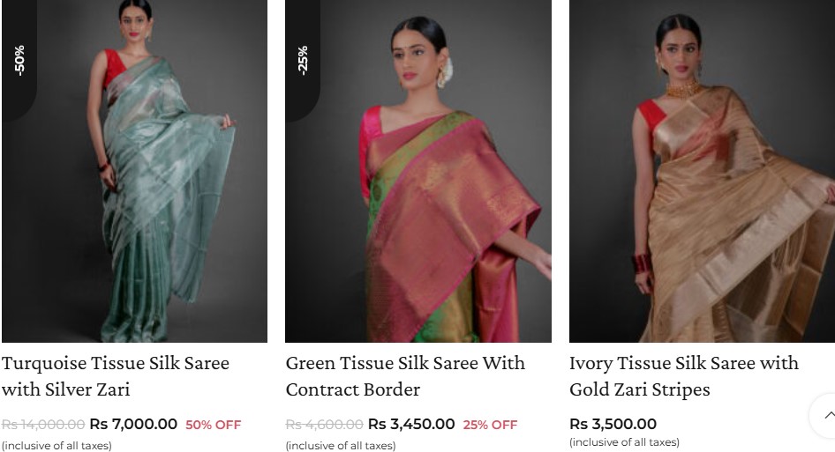The height and width of the screenshot is (452, 835).
Task: Click the Ivory Tissue Silk Saree with Gold Zari Stripes title
Action: tap(684, 376)
